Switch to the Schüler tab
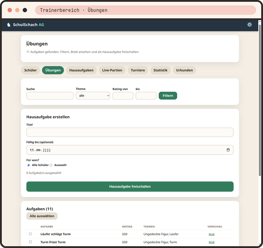Screen dimensions: 263x248 30,70
